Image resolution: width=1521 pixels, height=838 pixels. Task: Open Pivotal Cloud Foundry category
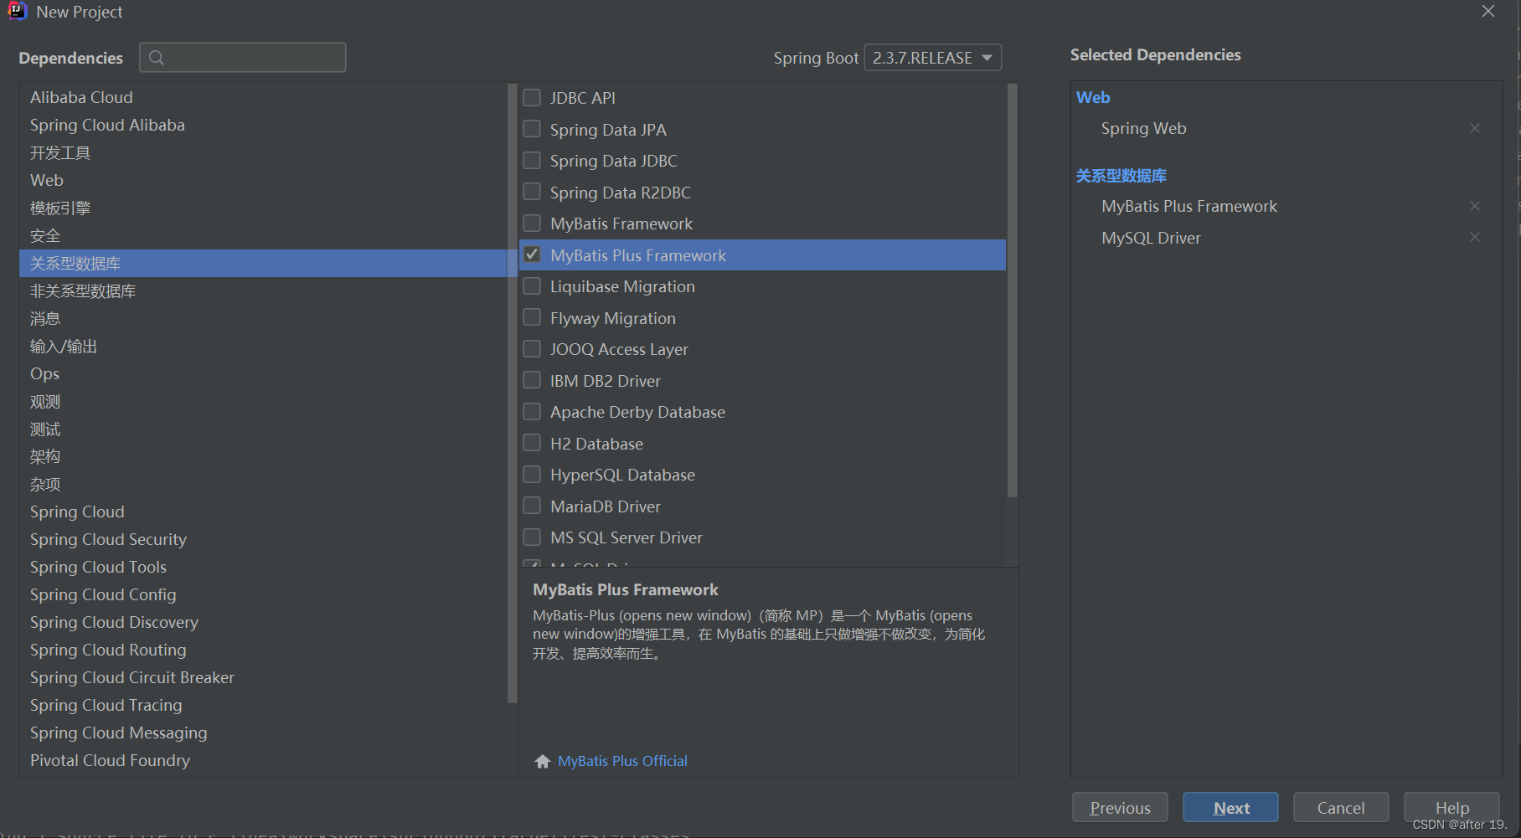tap(263, 760)
